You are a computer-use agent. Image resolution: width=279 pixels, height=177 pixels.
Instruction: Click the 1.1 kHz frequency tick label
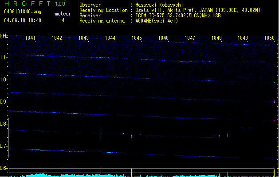pos(3,58)
